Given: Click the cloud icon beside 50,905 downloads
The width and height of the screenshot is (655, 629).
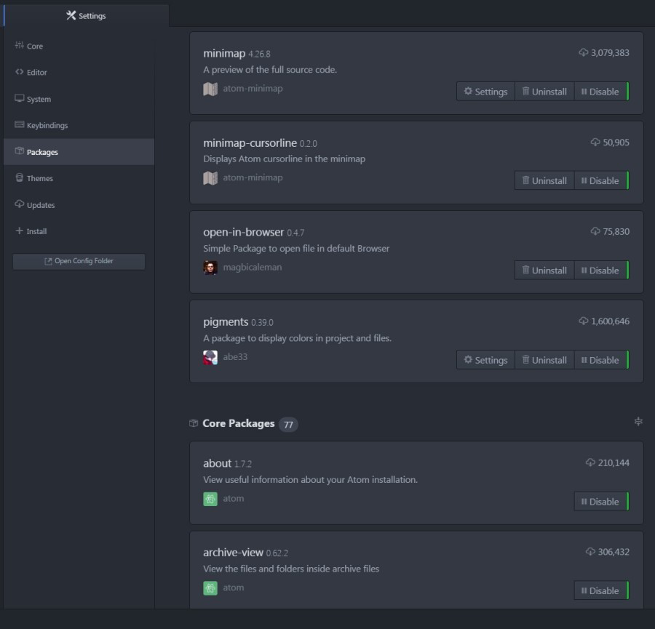Looking at the screenshot, I should [x=595, y=142].
